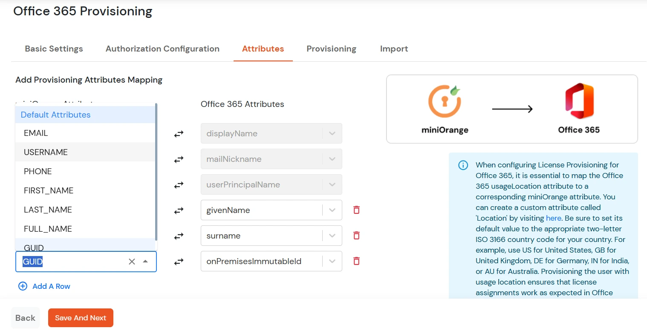Click the swap arrows beside mailNickname

179,159
